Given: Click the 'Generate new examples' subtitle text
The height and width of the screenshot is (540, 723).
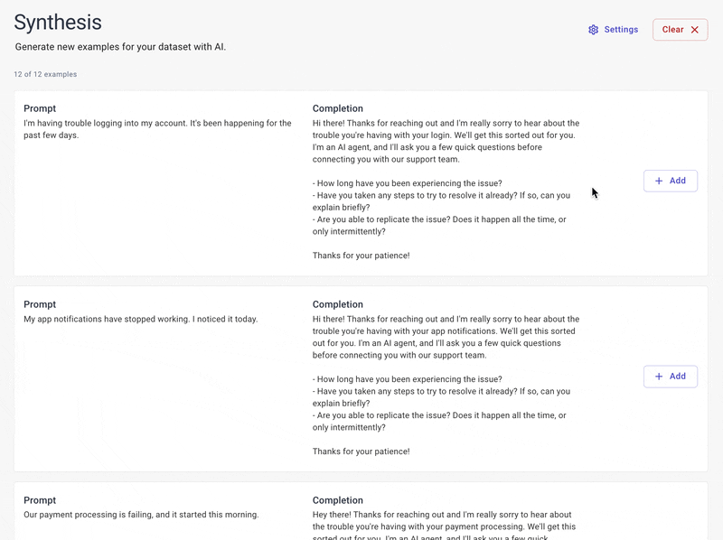Looking at the screenshot, I should click(x=120, y=46).
